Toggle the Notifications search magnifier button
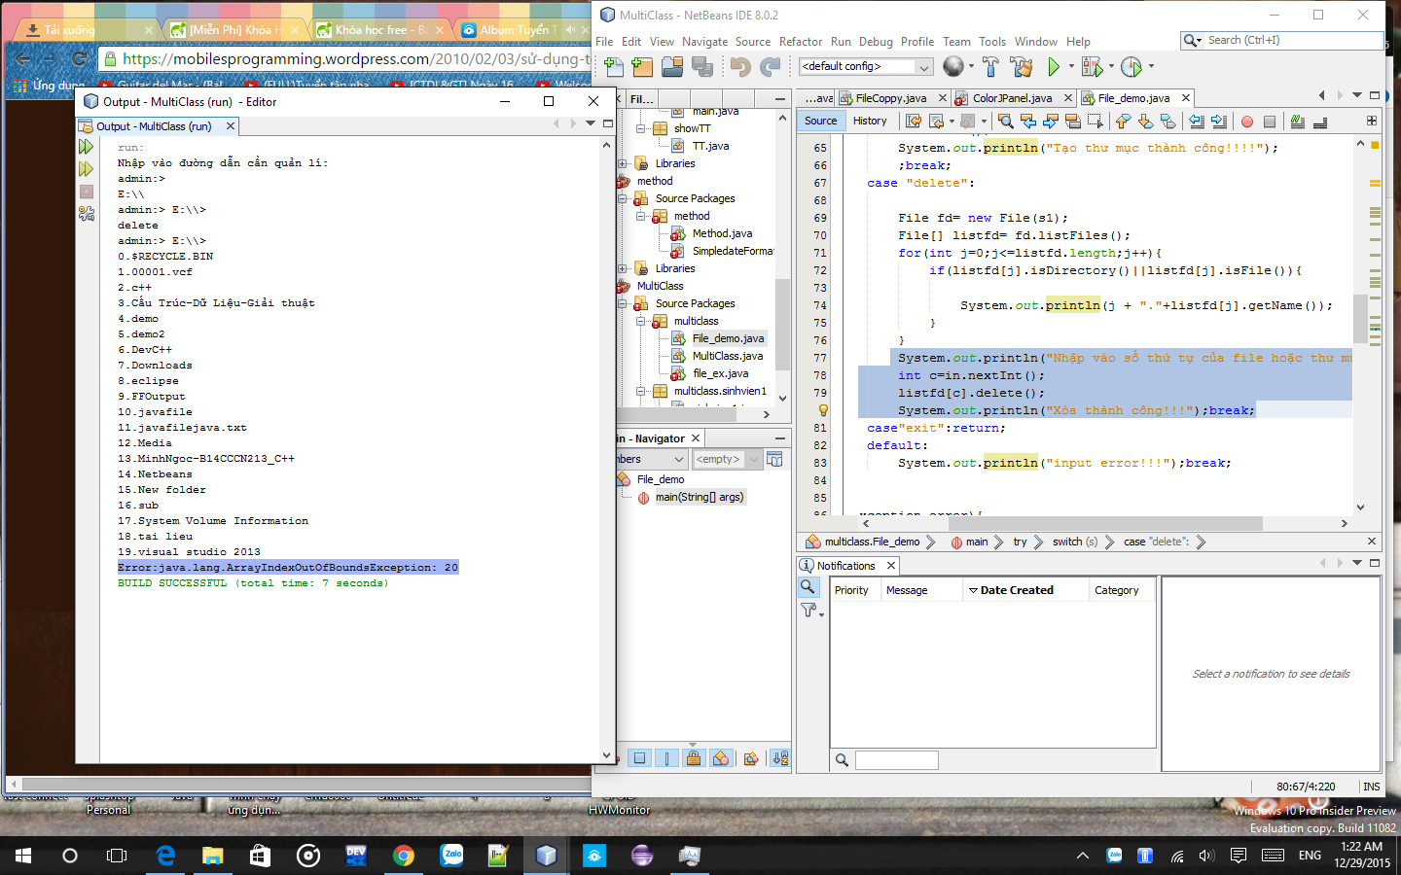 [x=808, y=586]
